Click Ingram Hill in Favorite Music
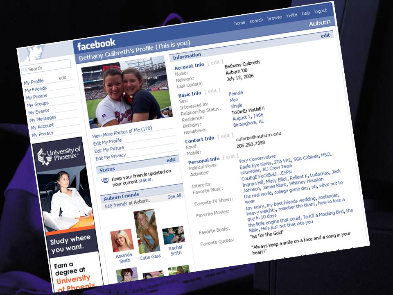 click(253, 184)
